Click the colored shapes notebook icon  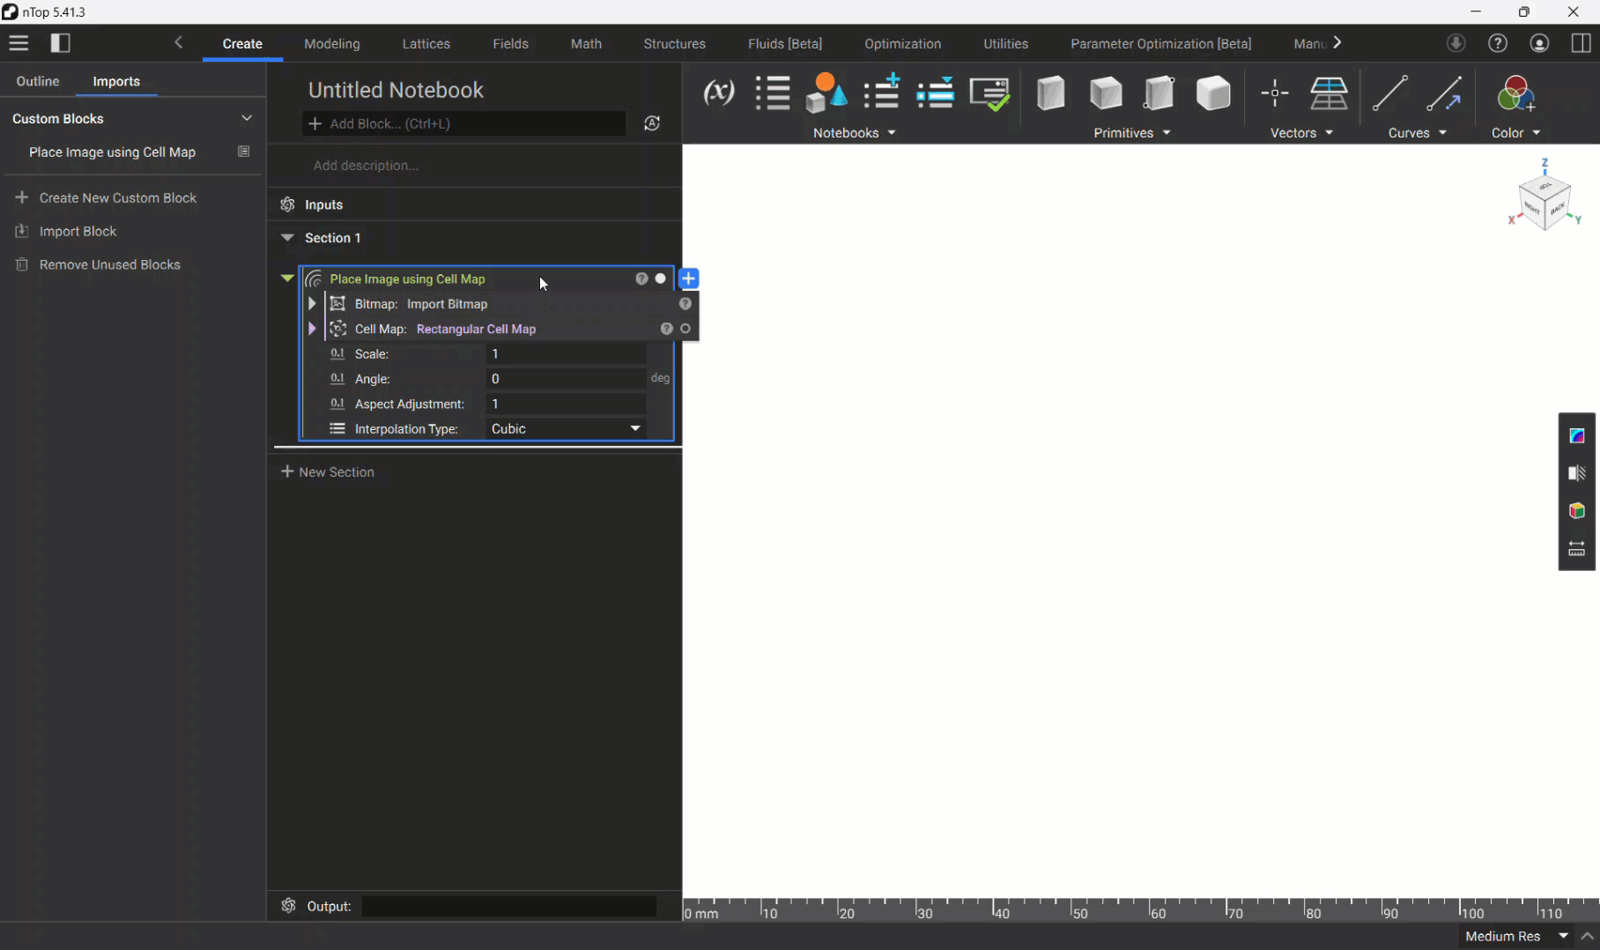[x=826, y=93]
